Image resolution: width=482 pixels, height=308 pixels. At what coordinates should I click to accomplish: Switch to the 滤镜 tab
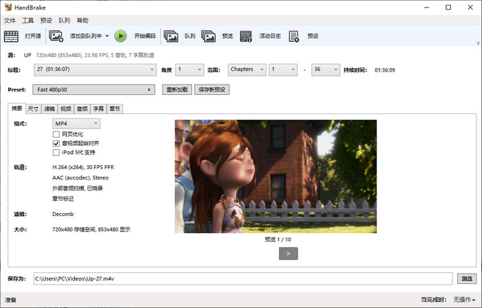point(50,109)
